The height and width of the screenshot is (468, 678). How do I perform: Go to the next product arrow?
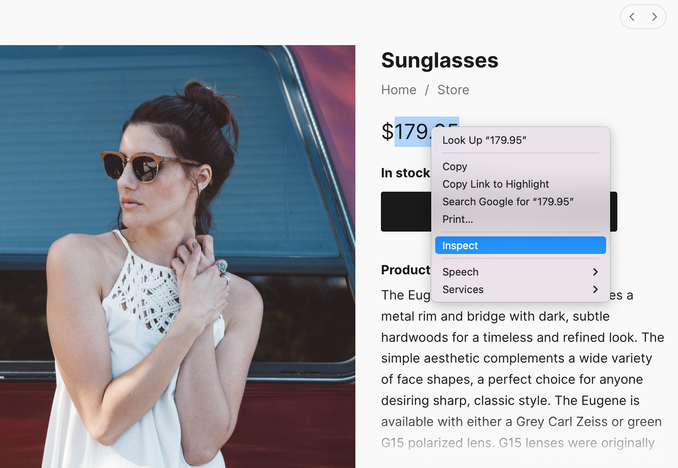654,17
